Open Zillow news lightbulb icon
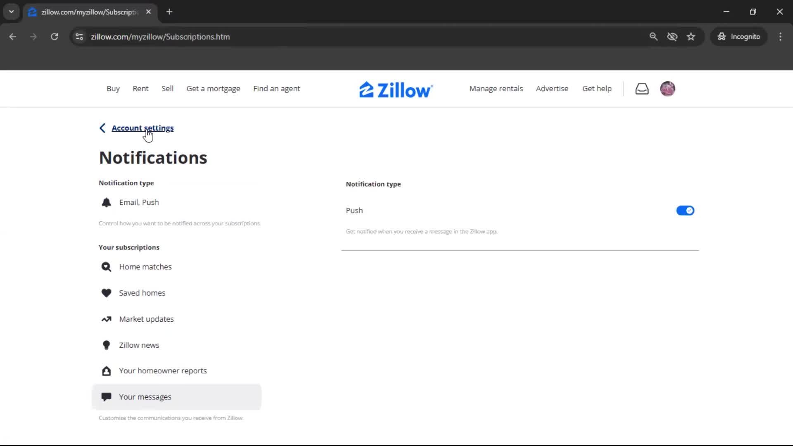Viewport: 793px width, 446px height. click(106, 345)
